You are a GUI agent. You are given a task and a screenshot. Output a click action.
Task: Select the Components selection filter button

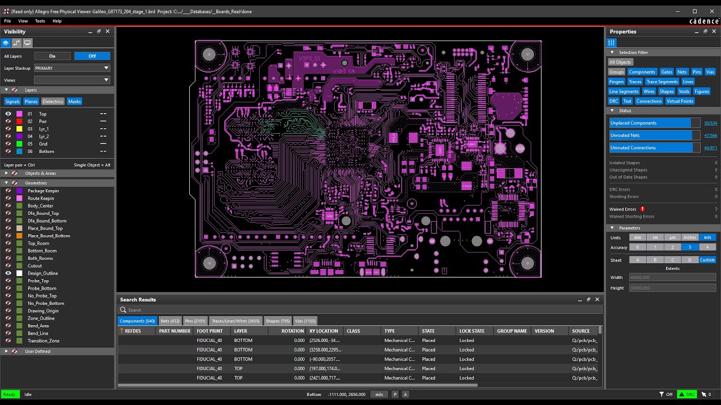[x=642, y=72]
